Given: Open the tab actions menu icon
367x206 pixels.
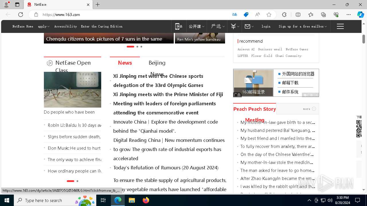Looking at the screenshot, I should tap(17, 5).
